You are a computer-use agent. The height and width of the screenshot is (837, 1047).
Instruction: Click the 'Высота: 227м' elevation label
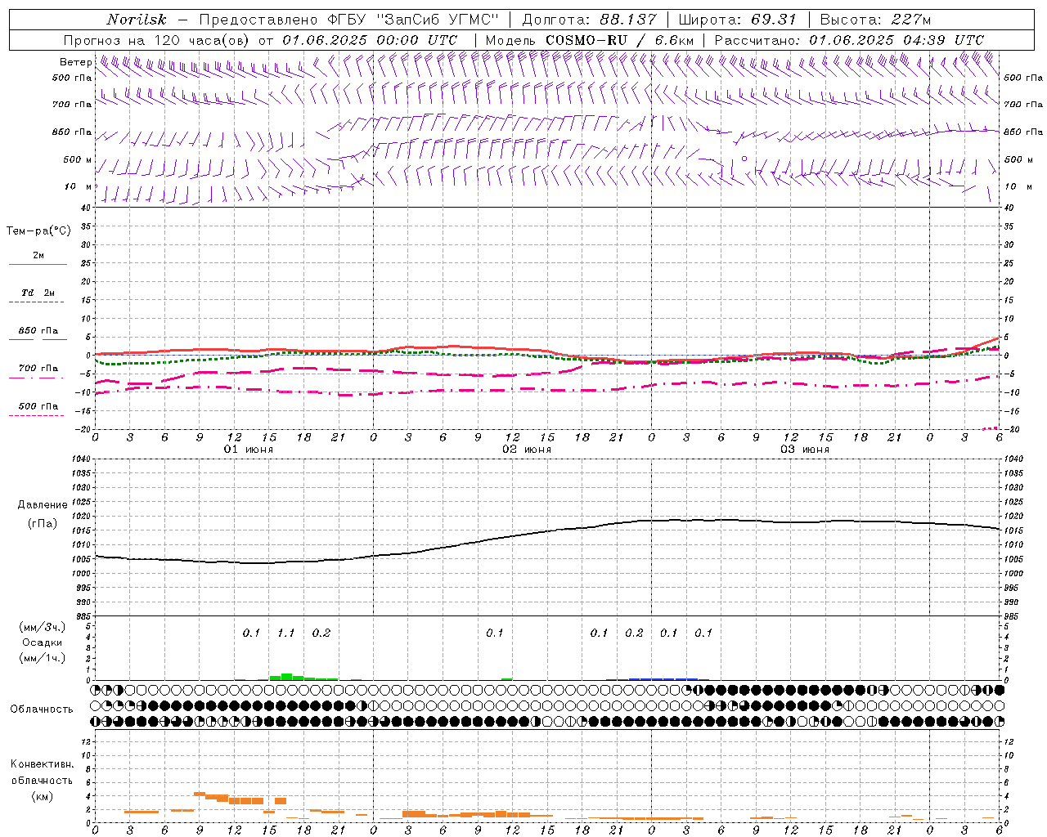click(875, 20)
